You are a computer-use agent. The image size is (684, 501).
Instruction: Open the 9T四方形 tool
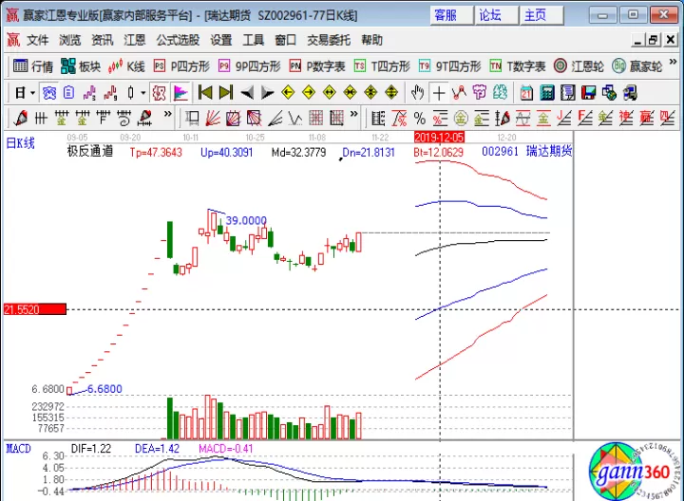(x=449, y=66)
